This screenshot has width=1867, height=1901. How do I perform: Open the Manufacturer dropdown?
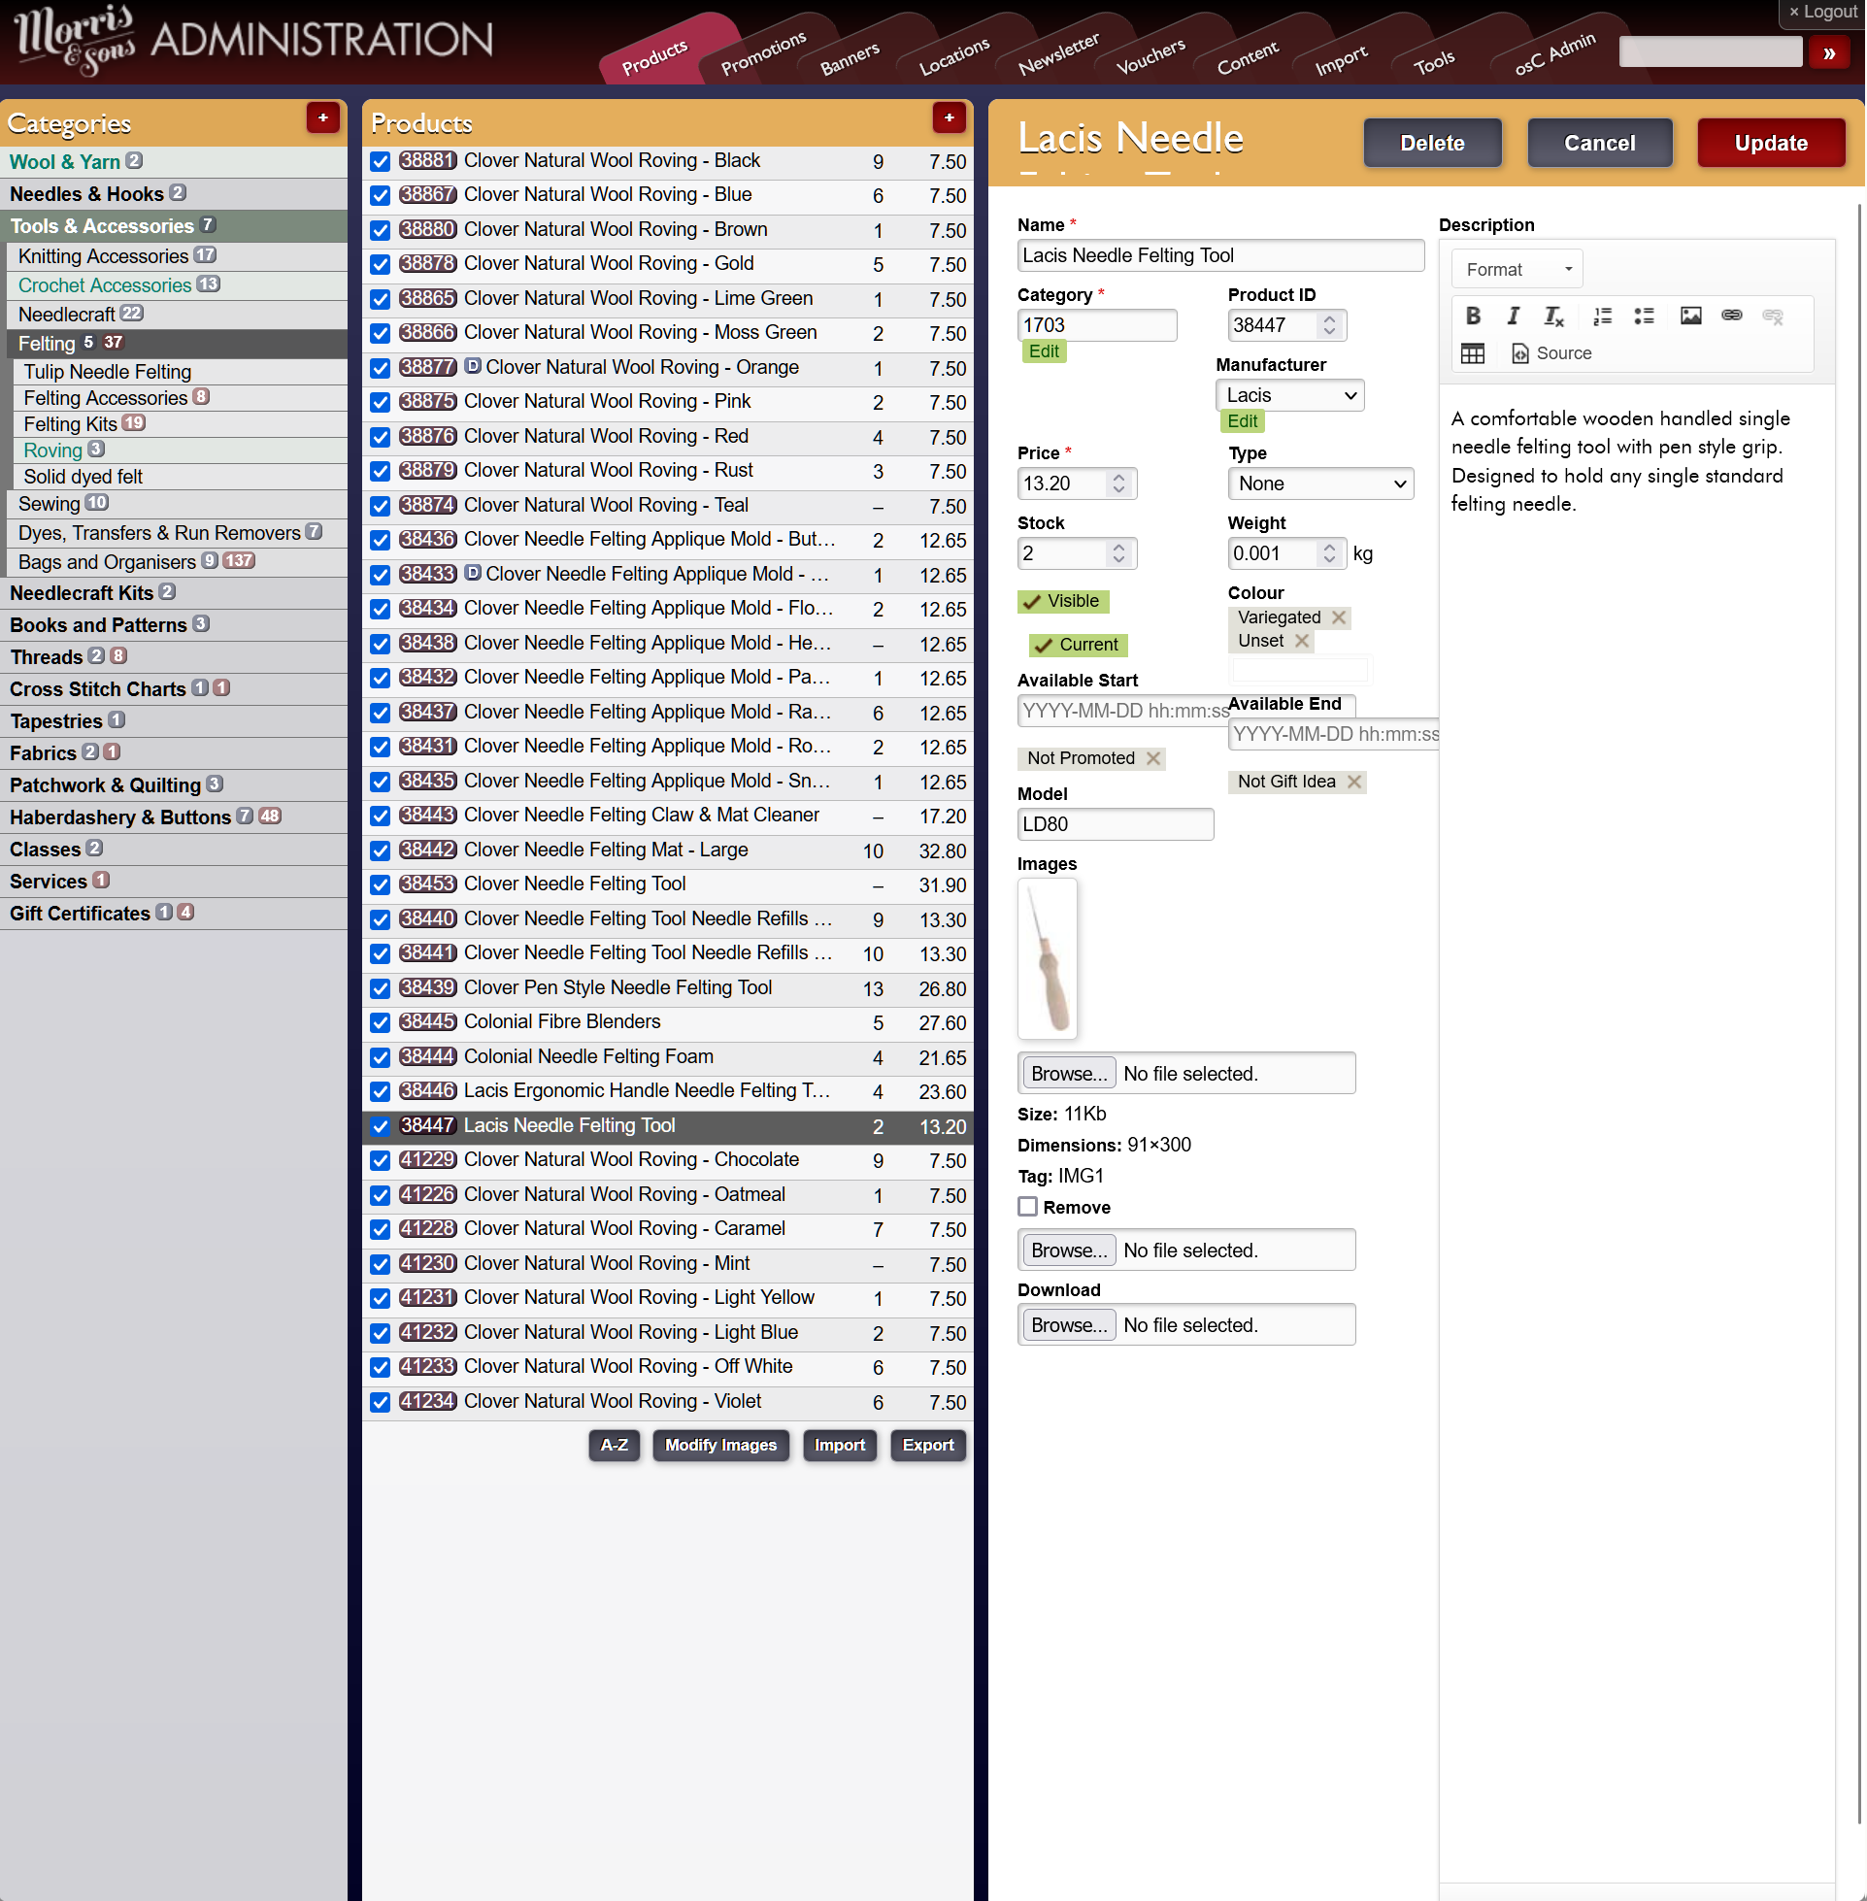pos(1288,395)
